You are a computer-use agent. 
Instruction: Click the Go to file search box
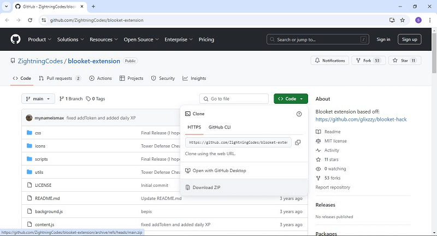pos(234,99)
